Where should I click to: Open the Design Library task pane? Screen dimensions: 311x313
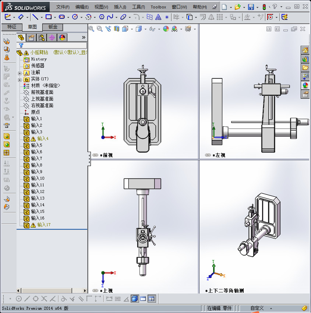(305, 59)
